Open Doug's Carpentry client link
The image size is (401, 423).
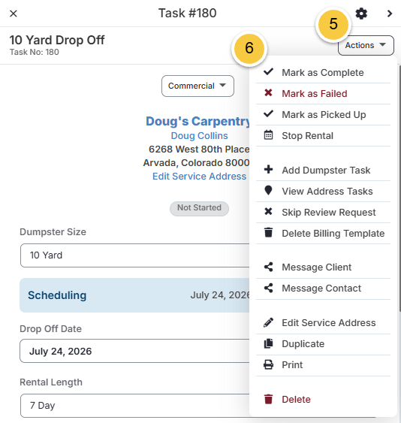pyautogui.click(x=197, y=122)
